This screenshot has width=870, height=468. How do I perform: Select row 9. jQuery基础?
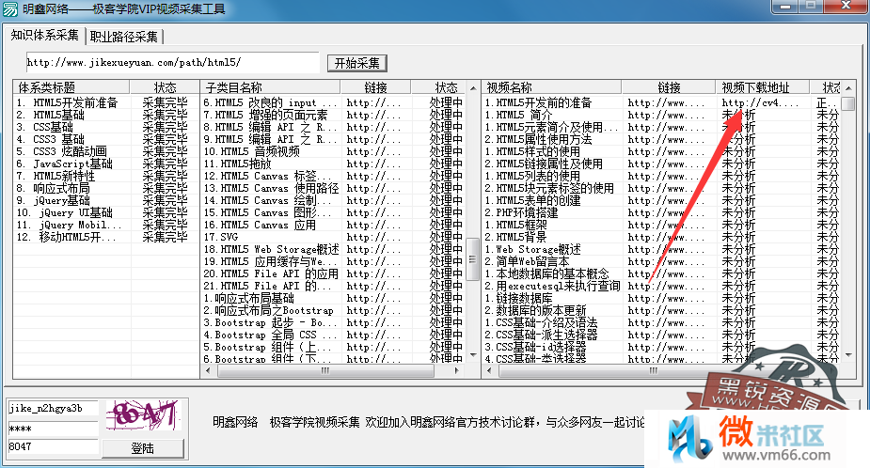(x=54, y=200)
